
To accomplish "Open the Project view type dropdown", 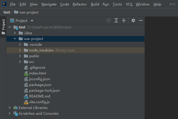I will point(32,21).
